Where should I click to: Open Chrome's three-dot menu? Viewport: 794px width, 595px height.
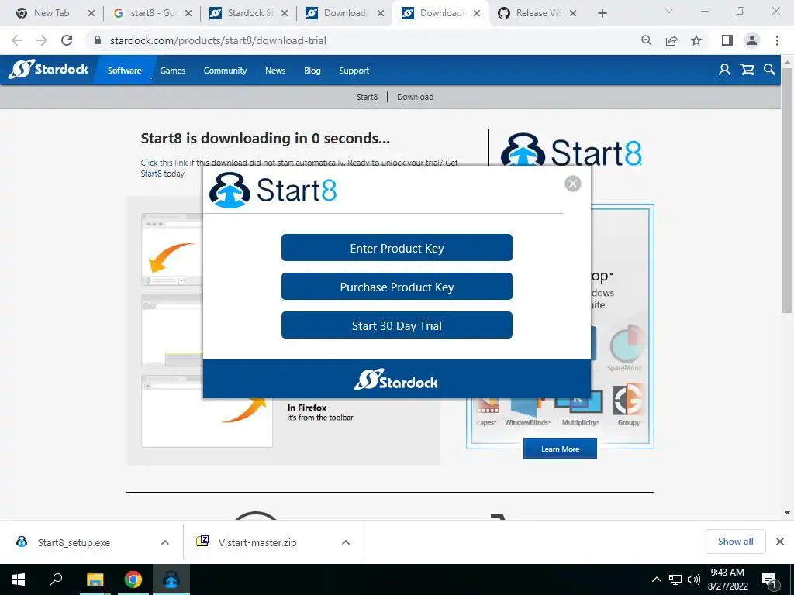point(777,40)
